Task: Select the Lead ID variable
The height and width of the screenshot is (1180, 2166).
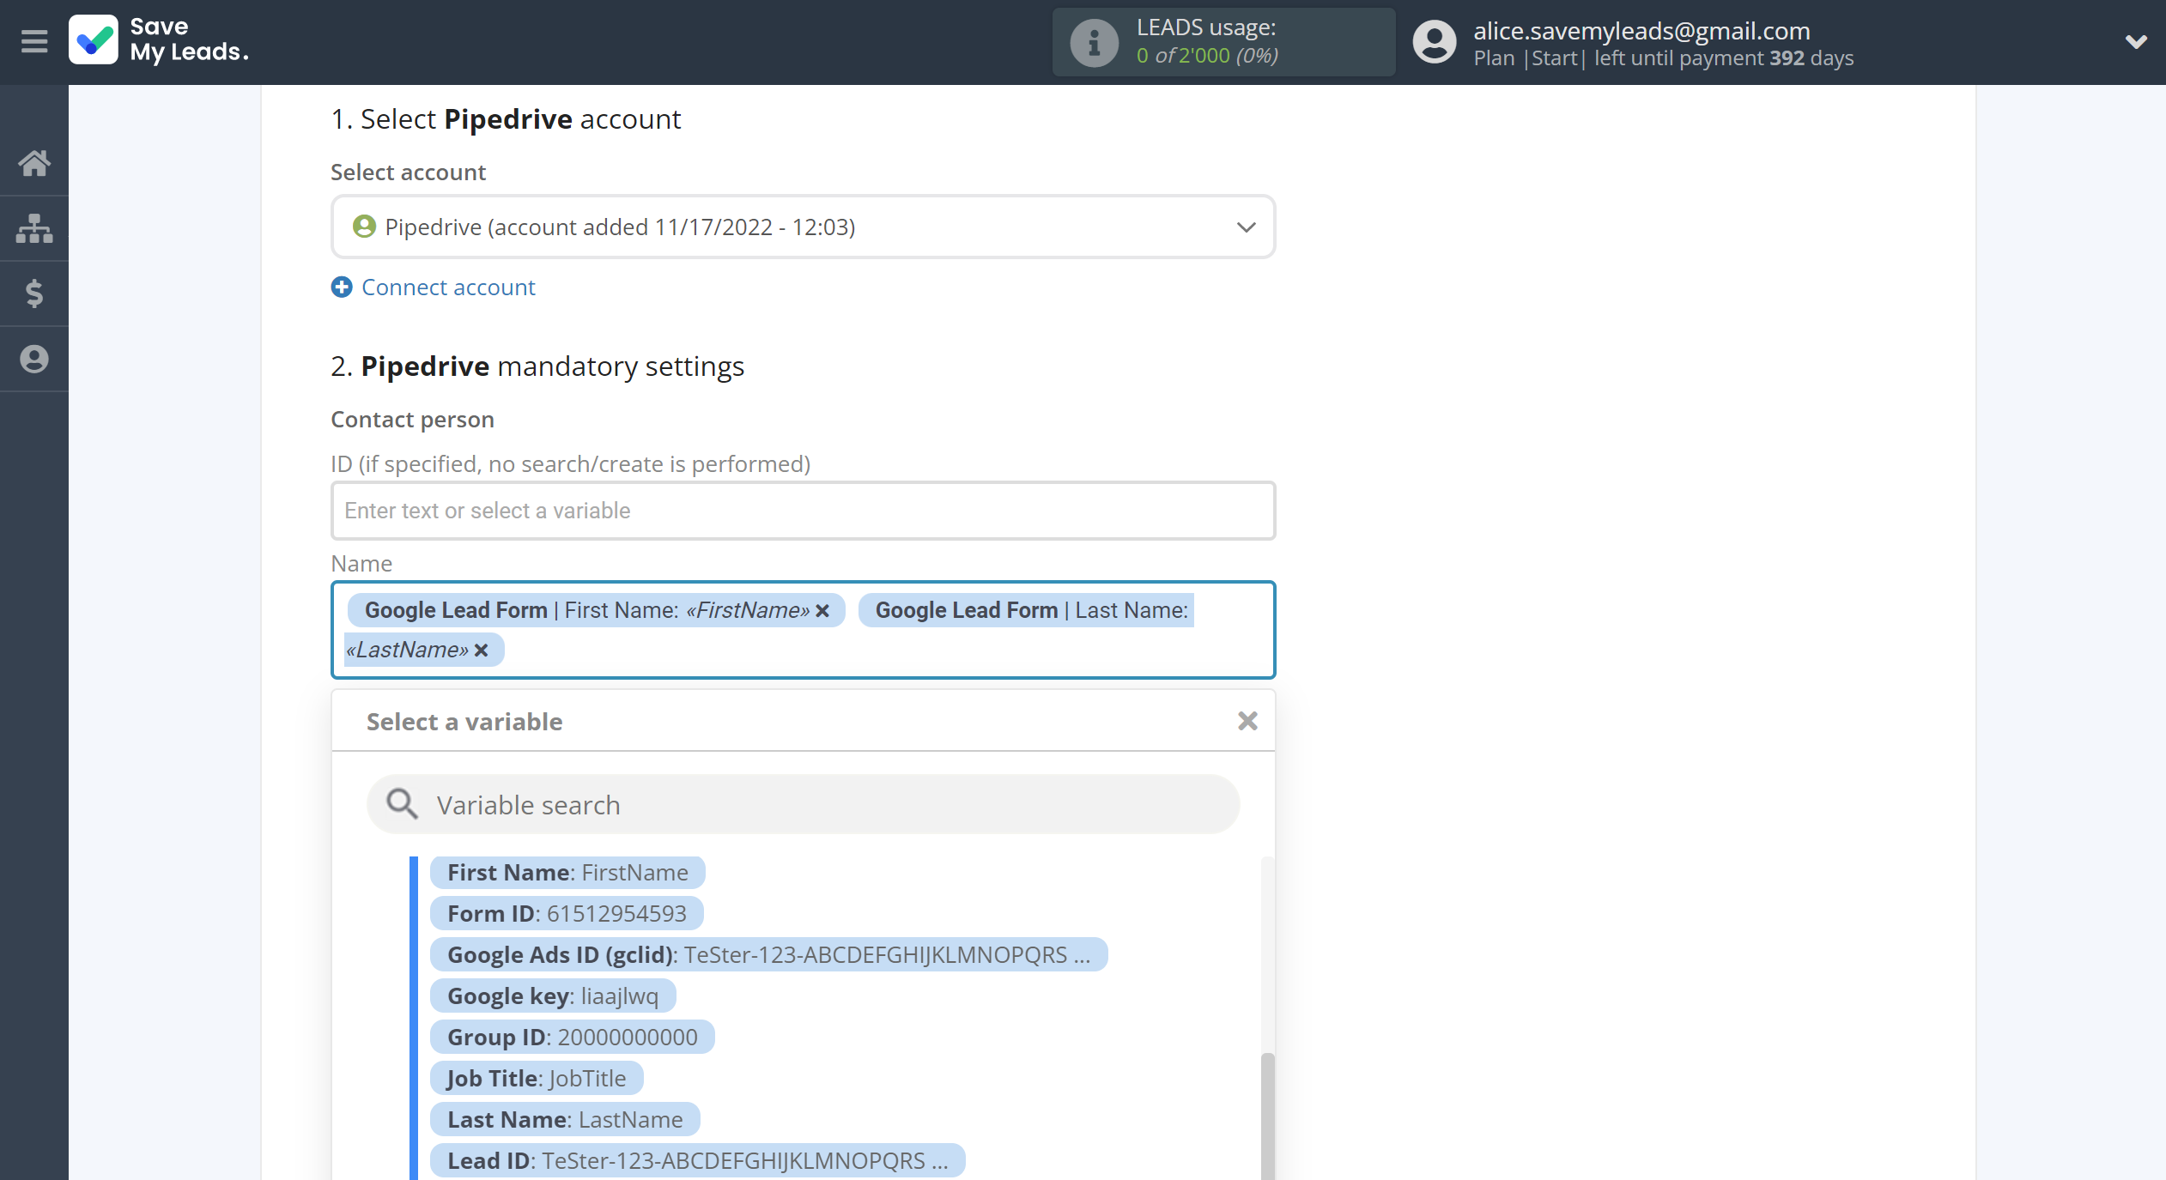Action: pos(697,1161)
